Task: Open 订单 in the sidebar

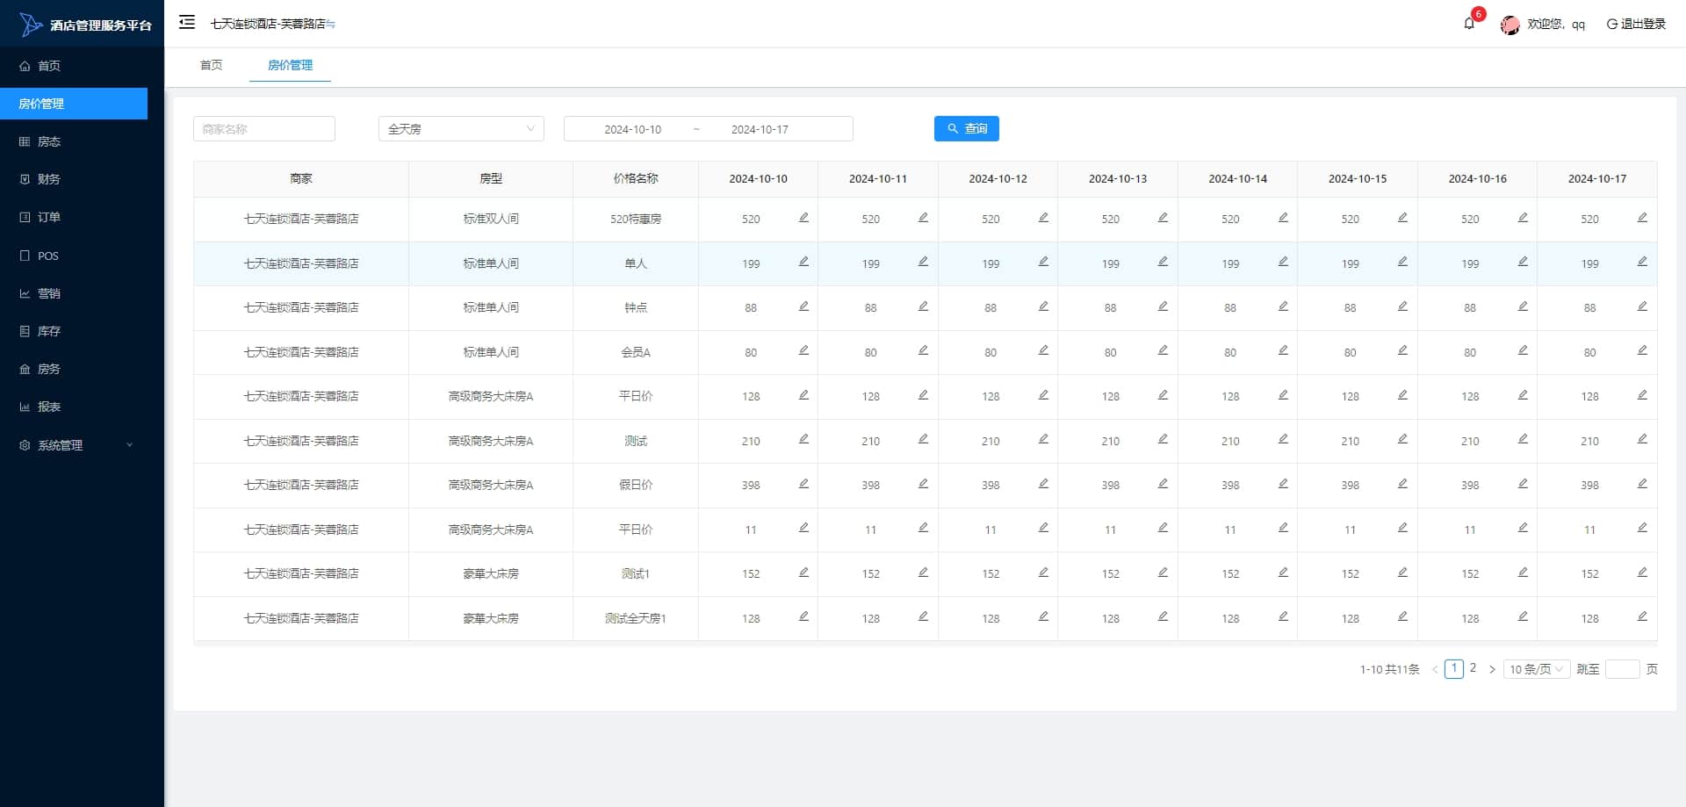Action: (74, 217)
